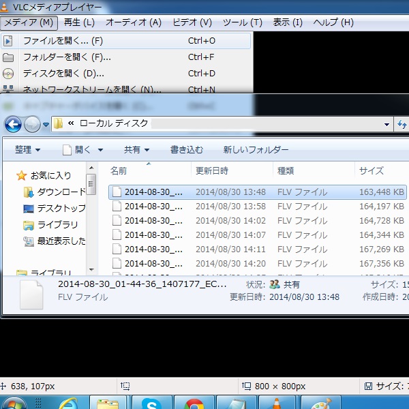This screenshot has height=409, width=409.
Task: Select FLV file modified at 13:48
Action: click(x=257, y=192)
